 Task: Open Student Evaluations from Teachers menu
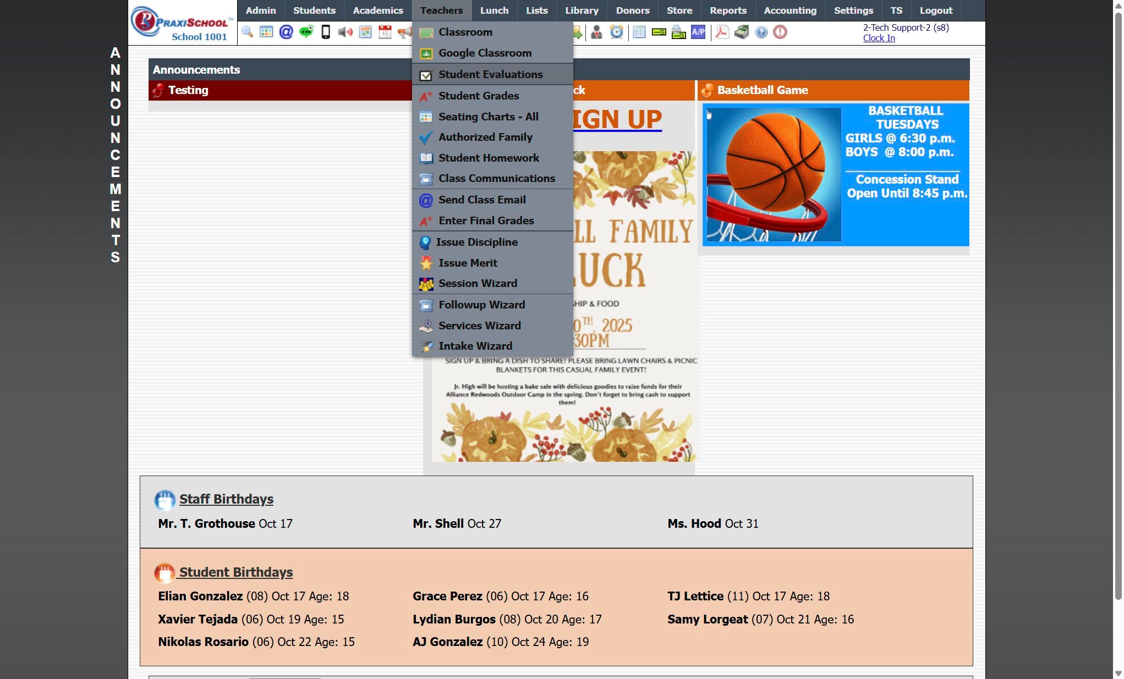490,74
